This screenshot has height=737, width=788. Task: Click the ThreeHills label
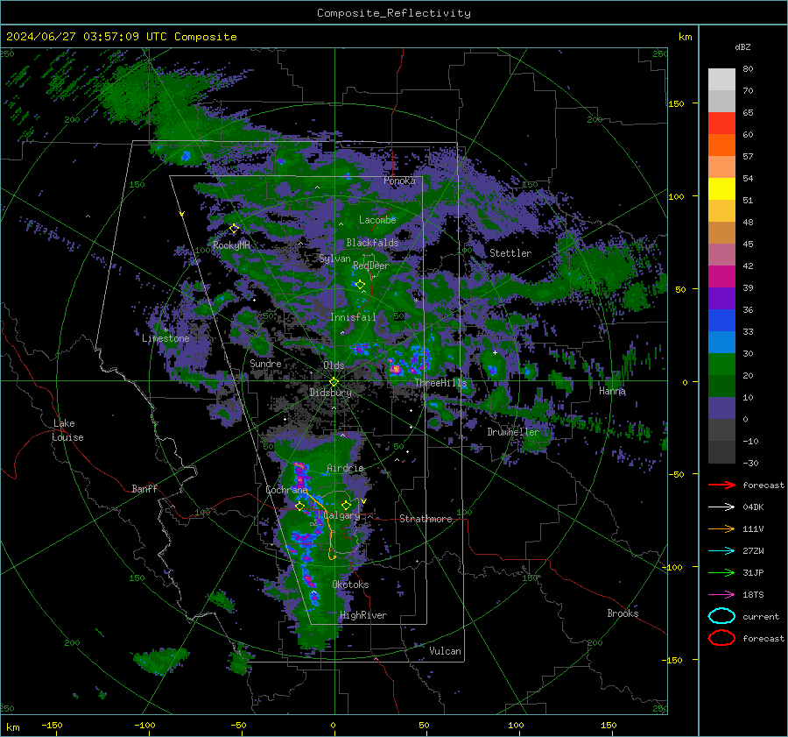point(440,383)
